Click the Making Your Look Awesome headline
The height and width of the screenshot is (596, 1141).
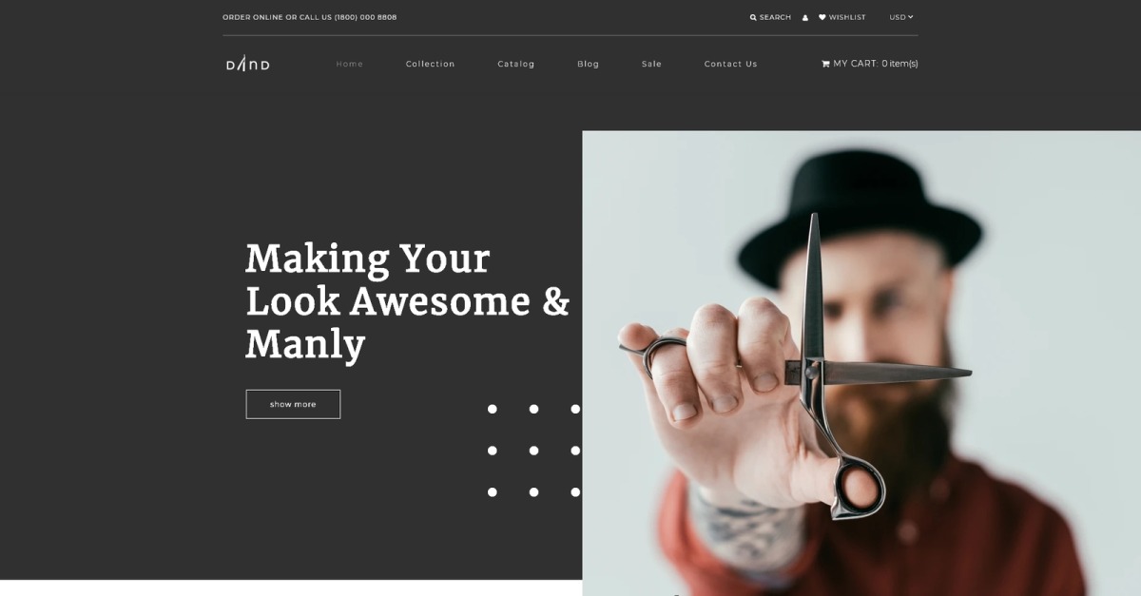click(x=408, y=300)
